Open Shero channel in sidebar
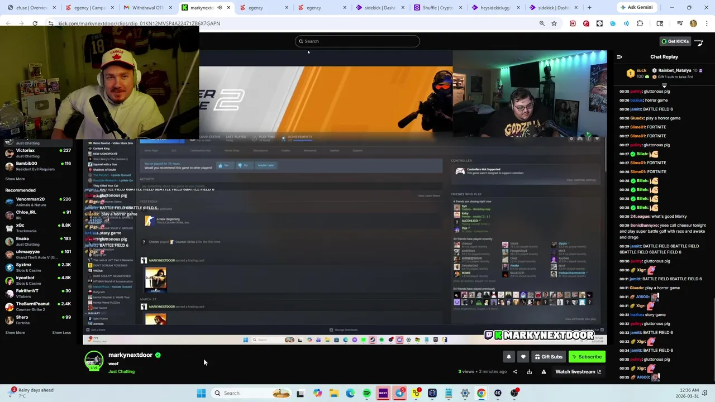 (x=38, y=319)
